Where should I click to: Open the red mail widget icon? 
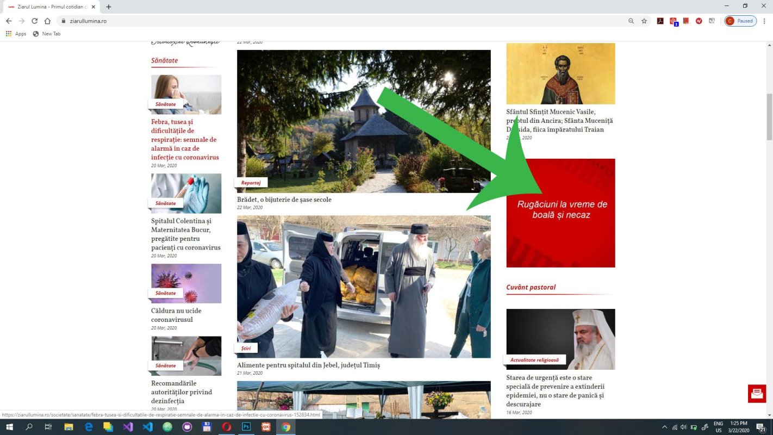pos(757,393)
